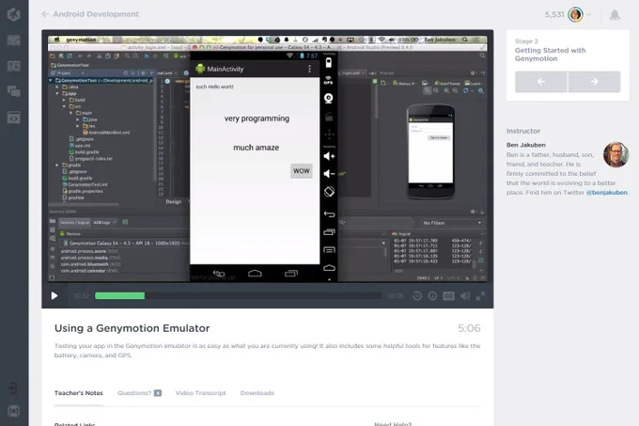Image resolution: width=639 pixels, height=426 pixels.
Task: Open the Getting Started with Genymotion stage
Action: (550, 55)
